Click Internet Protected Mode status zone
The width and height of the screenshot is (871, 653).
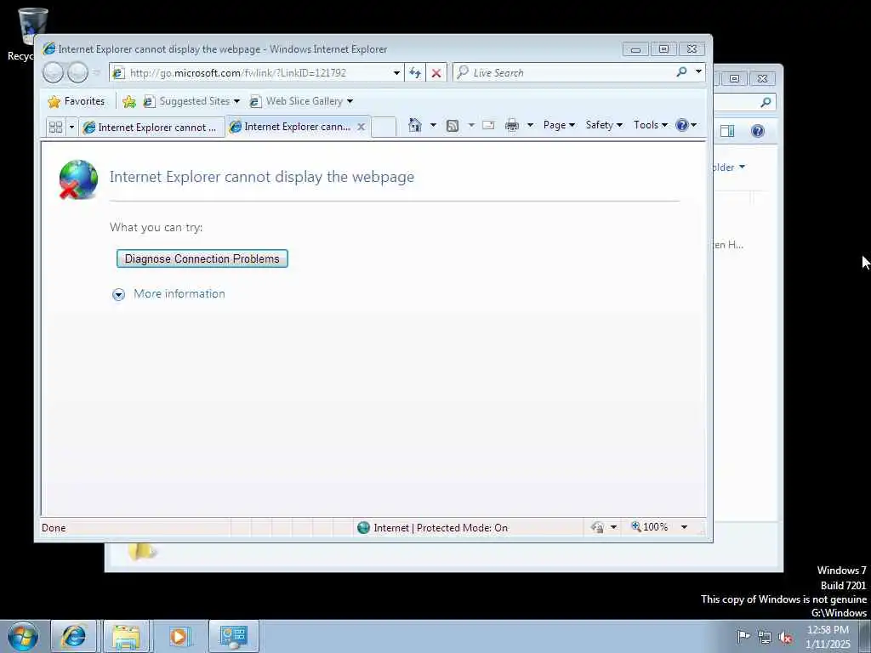click(x=432, y=527)
